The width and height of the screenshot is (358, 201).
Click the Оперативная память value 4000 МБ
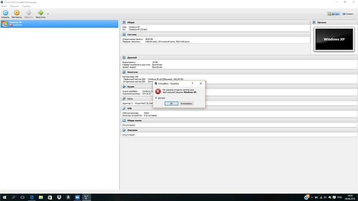(x=149, y=39)
